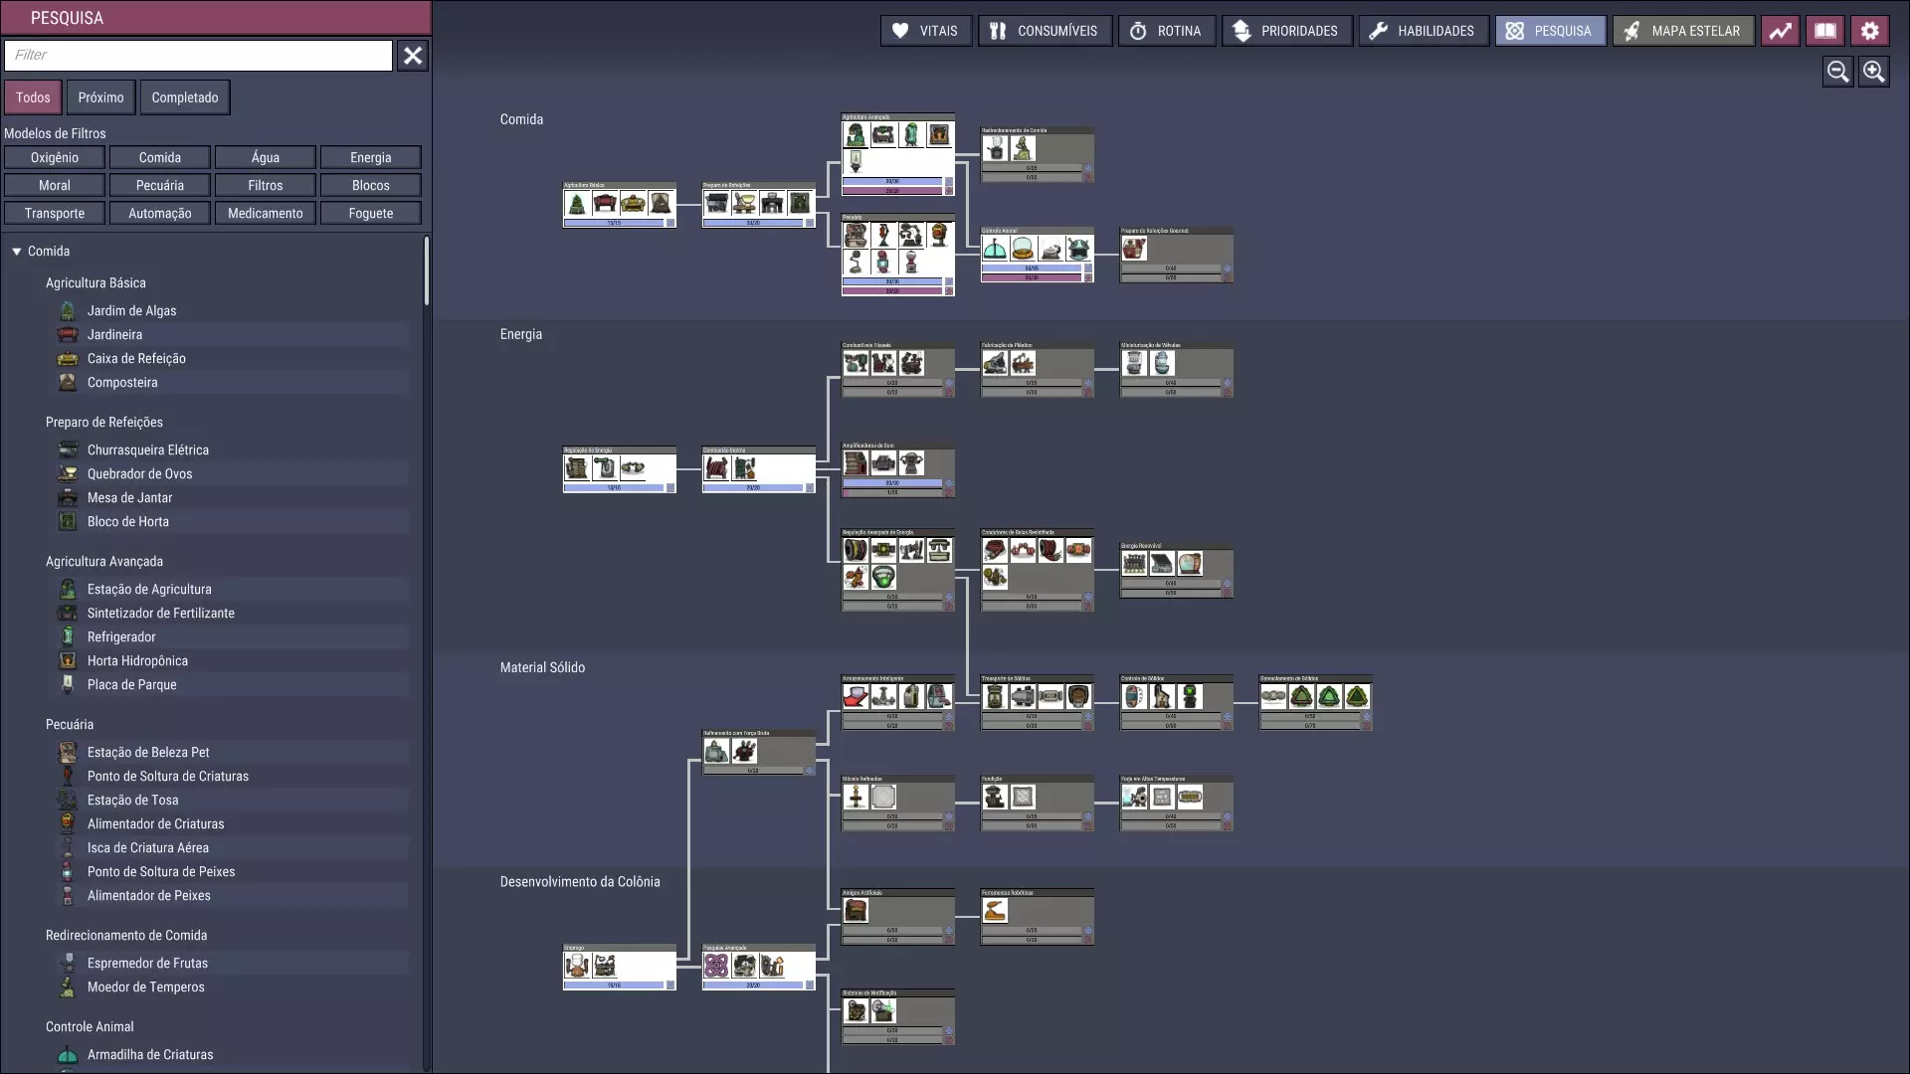Open the Habilidades tab

1424,31
